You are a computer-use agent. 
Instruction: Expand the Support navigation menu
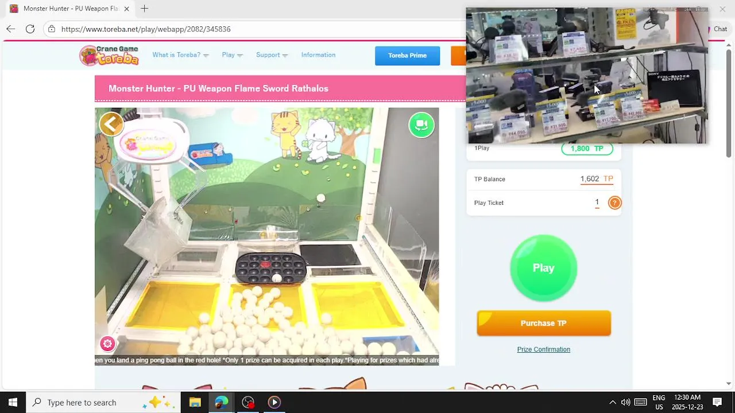point(272,55)
